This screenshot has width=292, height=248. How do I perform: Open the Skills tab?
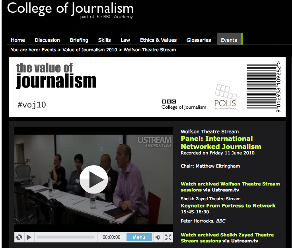[x=105, y=40]
